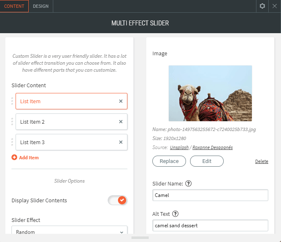The image size is (281, 242).
Task: Click the Slider Name help icon
Action: tap(188, 183)
